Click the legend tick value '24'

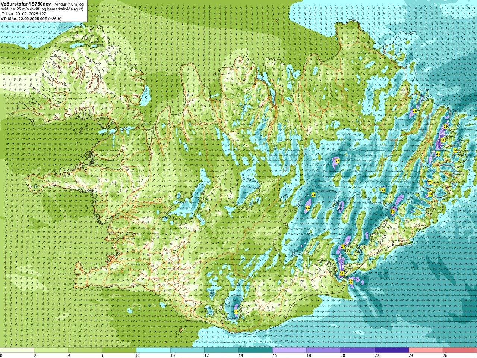click(410, 355)
